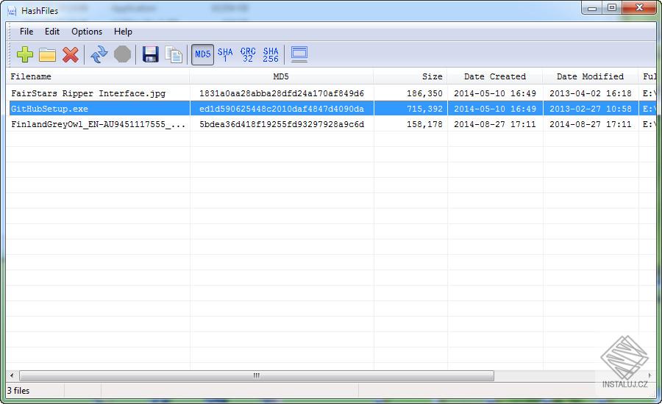Minimize the HashFiles window
This screenshot has height=404, width=662.
[592, 8]
